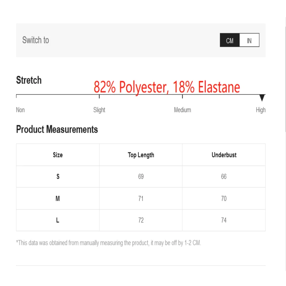Click the red fabric composition text
Viewport: 286px width, 286px height.
tap(167, 87)
